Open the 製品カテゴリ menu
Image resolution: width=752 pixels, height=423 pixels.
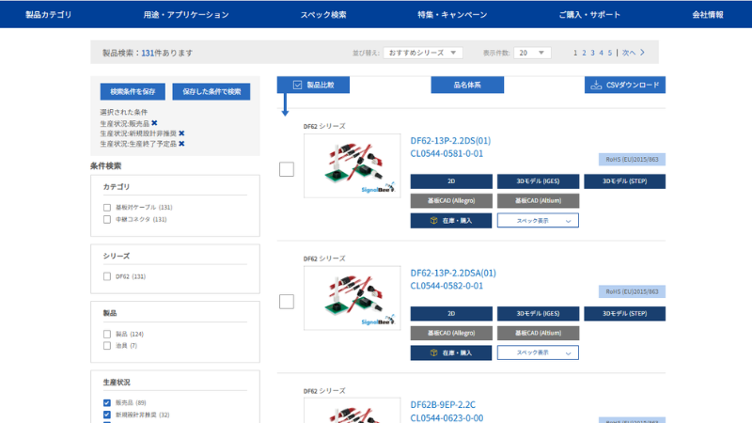click(x=49, y=14)
